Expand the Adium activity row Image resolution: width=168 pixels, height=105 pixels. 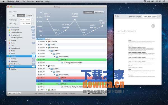(x=46, y=90)
